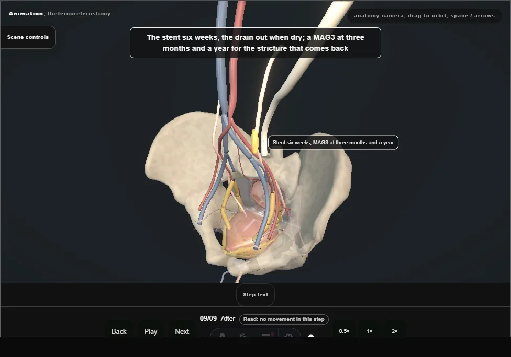Set playback speed to 2×

394,331
